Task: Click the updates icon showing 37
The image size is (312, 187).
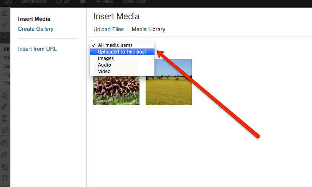Action: coord(63,2)
